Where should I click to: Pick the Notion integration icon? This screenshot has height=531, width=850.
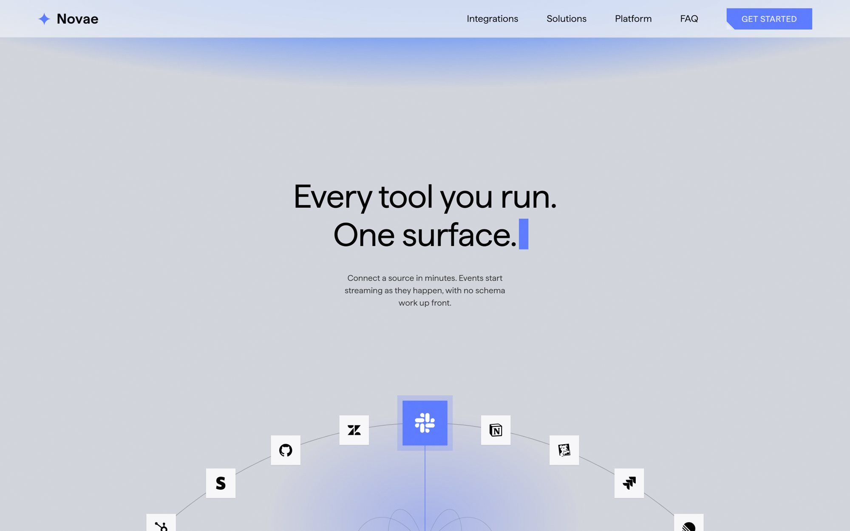click(x=496, y=430)
